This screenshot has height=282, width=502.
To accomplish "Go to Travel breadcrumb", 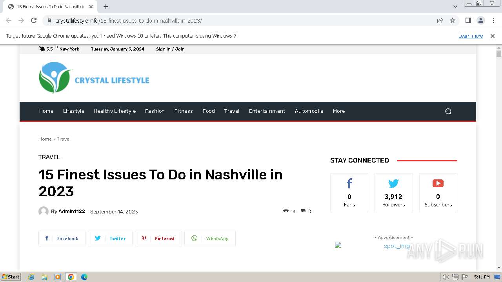I will [64, 139].
